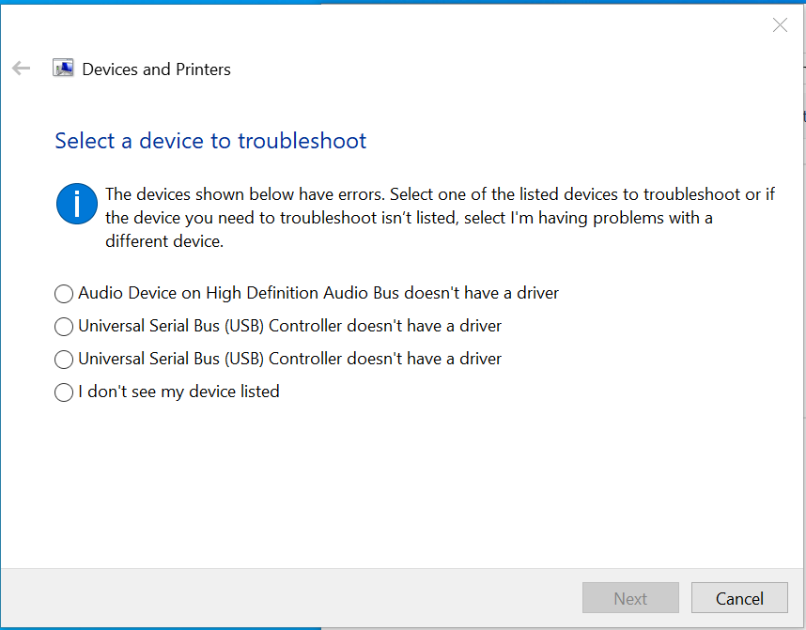Click the "Audio Device on High Definition Audio Bus" label text
The image size is (806, 630).
coord(318,293)
